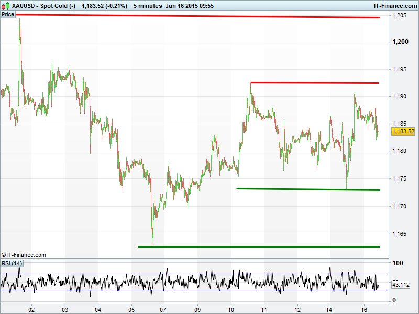The image size is (419, 314).
Task: Click the 1,200 label on price axis
Action: 400,42
